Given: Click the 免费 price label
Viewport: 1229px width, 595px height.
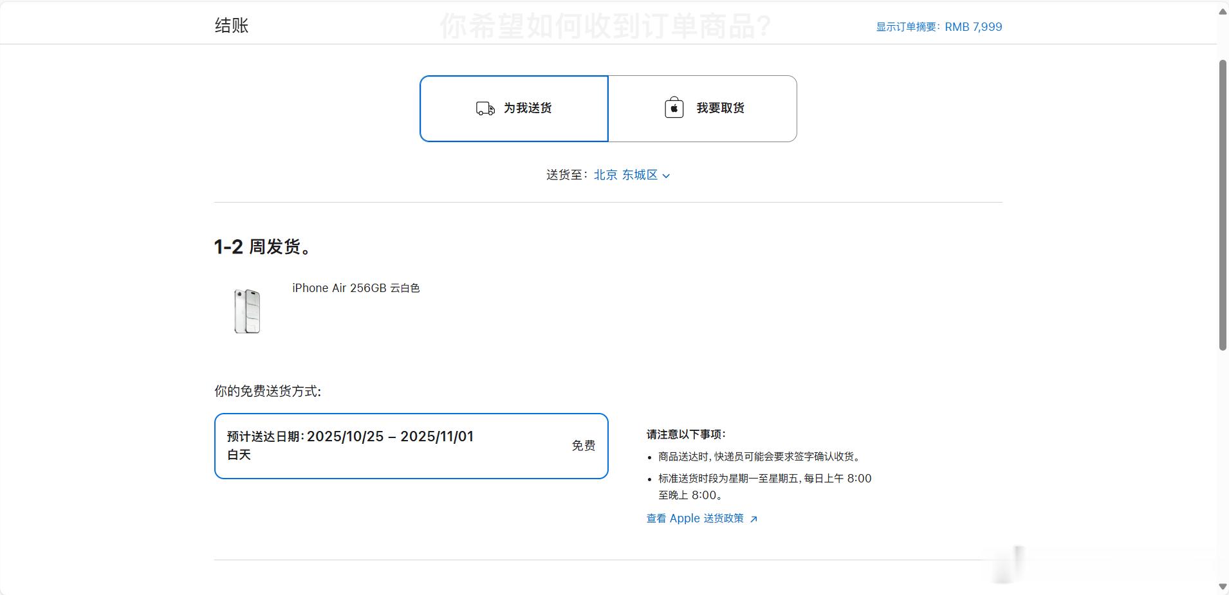Looking at the screenshot, I should click(584, 446).
